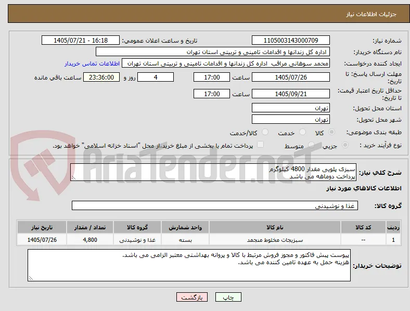The width and height of the screenshot is (410, 311).
Task: Click the واحد شمارش column header
Action: coord(185,227)
